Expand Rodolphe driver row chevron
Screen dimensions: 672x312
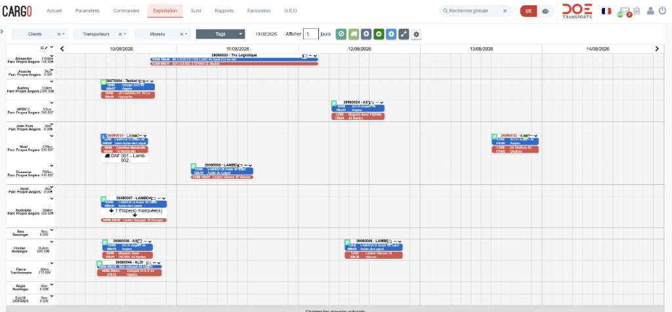(52, 199)
